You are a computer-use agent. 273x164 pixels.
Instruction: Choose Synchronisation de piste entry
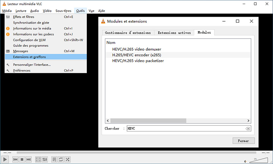coord(46,23)
